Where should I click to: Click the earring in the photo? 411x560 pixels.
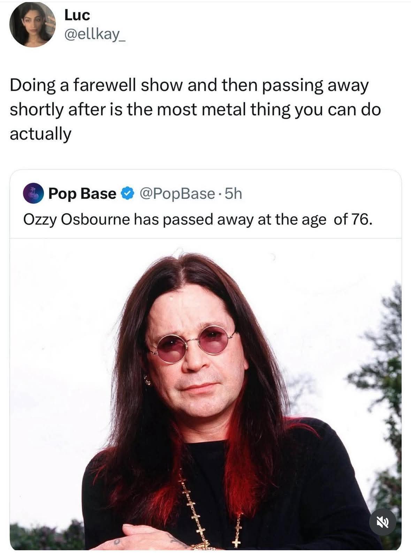[148, 380]
